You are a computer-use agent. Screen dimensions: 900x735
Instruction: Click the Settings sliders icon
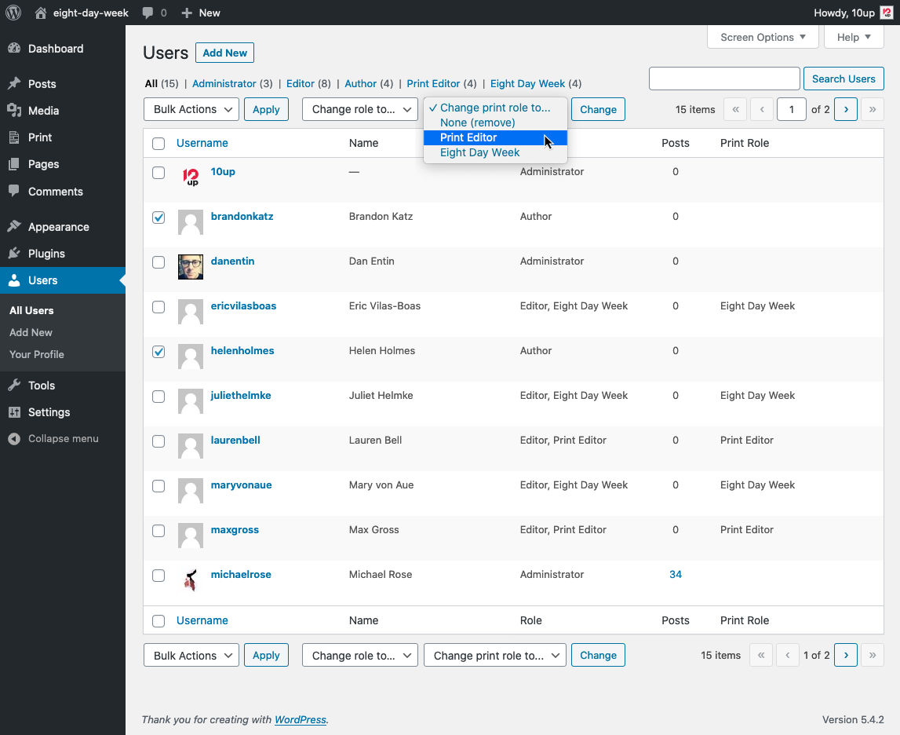[14, 412]
